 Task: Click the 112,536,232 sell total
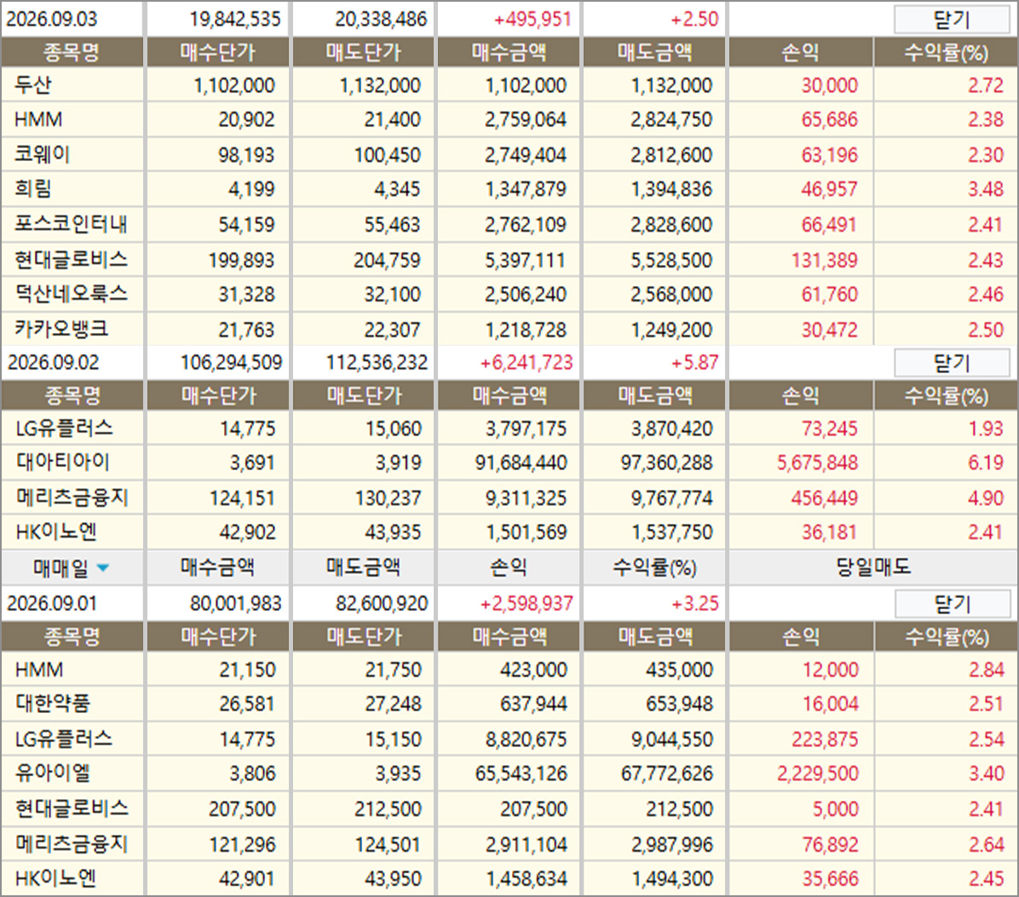(x=377, y=362)
